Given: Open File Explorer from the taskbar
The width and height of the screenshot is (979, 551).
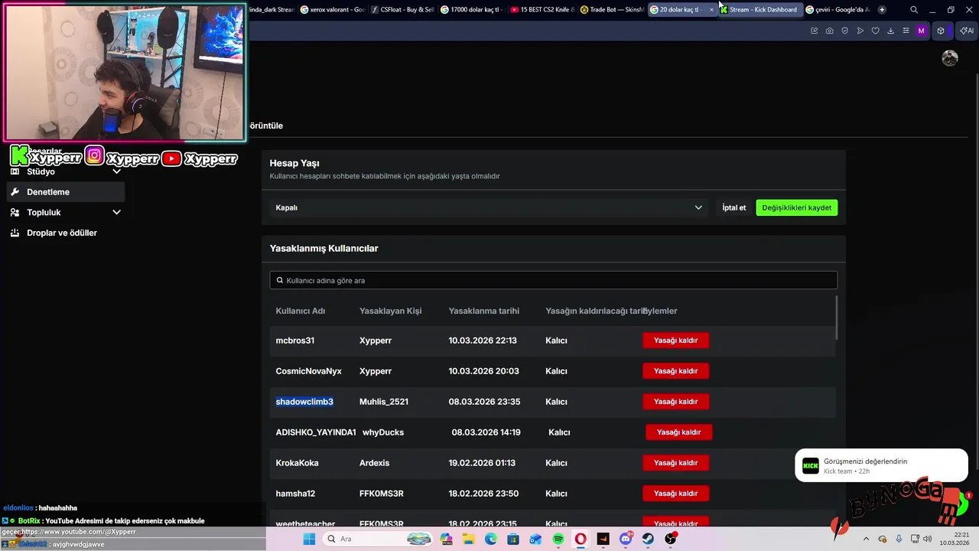Looking at the screenshot, I should click(x=469, y=539).
